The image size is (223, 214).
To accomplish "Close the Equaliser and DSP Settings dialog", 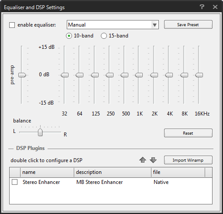I will coord(215,7).
